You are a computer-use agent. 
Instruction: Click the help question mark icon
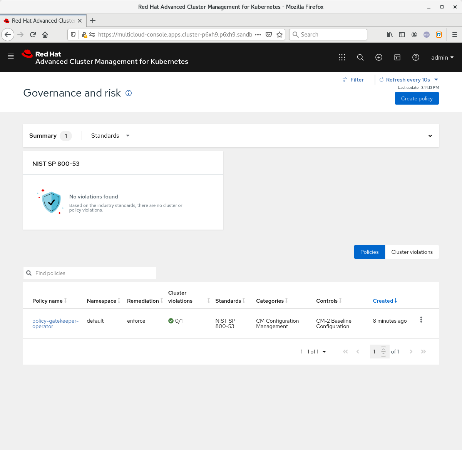[x=416, y=57]
